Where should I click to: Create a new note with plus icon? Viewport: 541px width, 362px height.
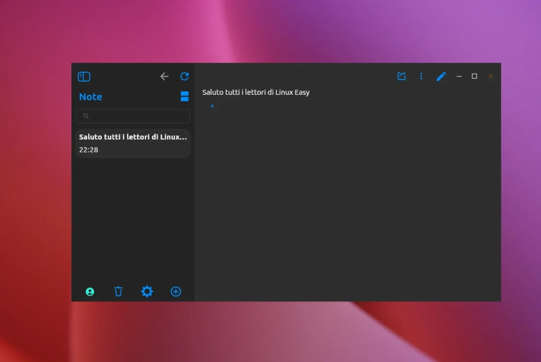click(176, 291)
